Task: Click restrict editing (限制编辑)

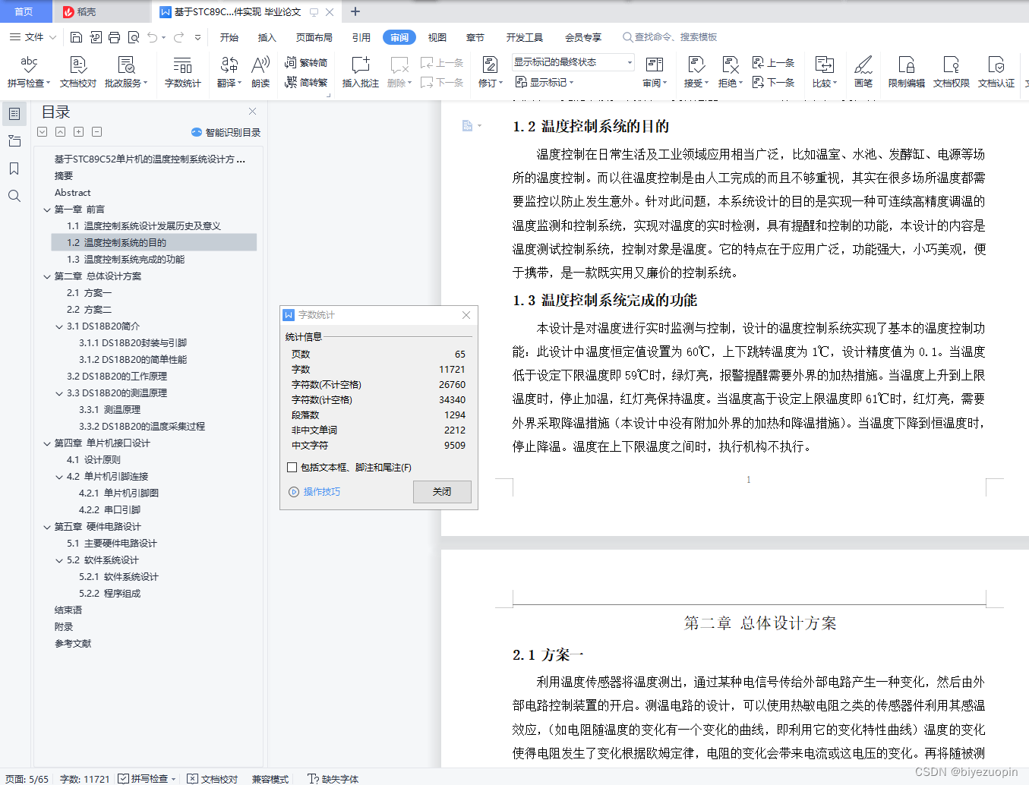Action: [x=907, y=72]
